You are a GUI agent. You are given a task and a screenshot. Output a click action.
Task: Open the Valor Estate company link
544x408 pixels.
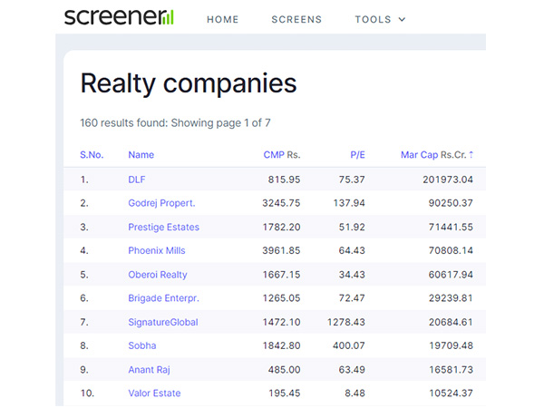coord(154,393)
